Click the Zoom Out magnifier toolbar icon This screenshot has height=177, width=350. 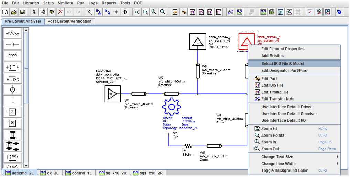(x=163, y=12)
